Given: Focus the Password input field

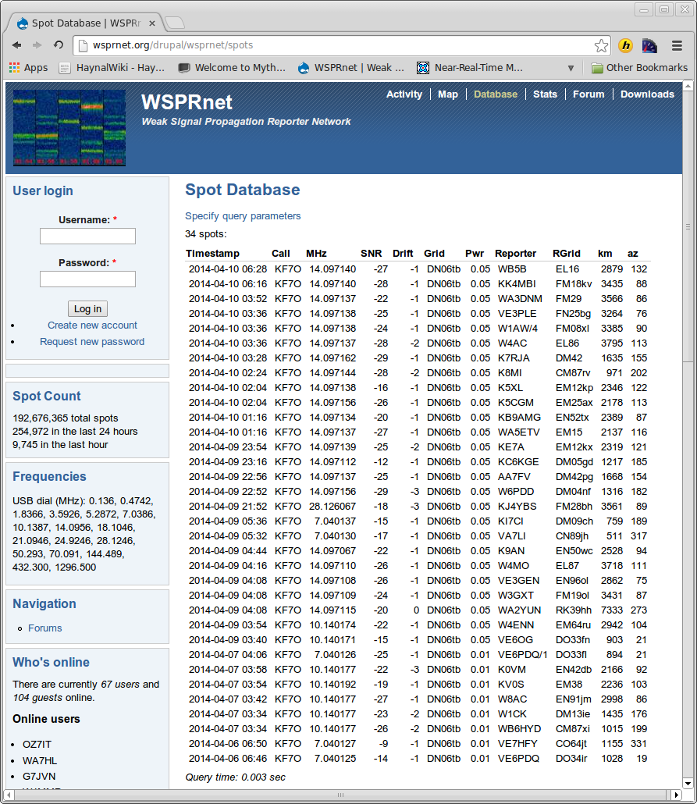Looking at the screenshot, I should (87, 279).
